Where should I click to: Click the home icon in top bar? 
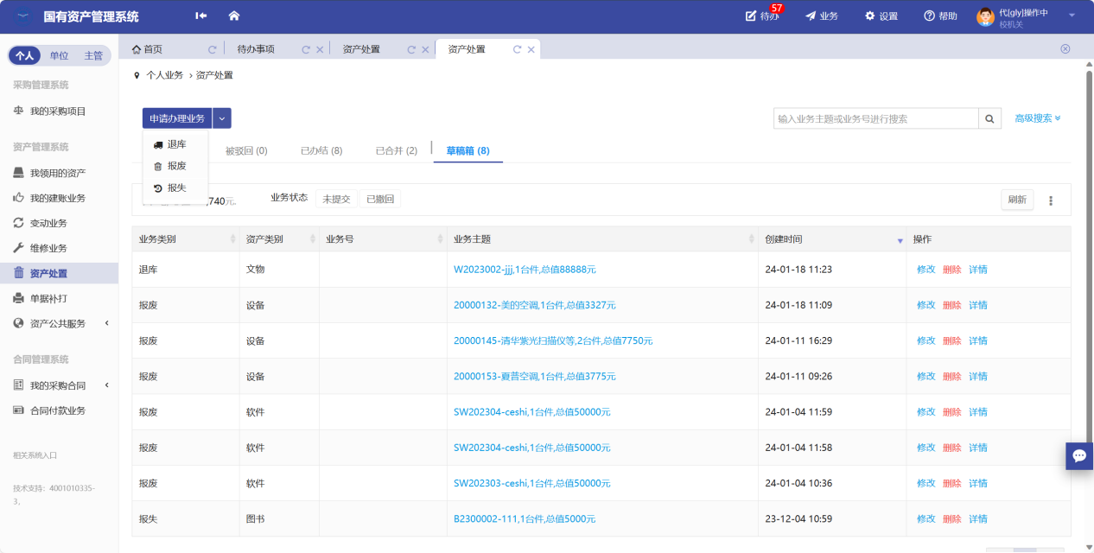click(x=233, y=16)
